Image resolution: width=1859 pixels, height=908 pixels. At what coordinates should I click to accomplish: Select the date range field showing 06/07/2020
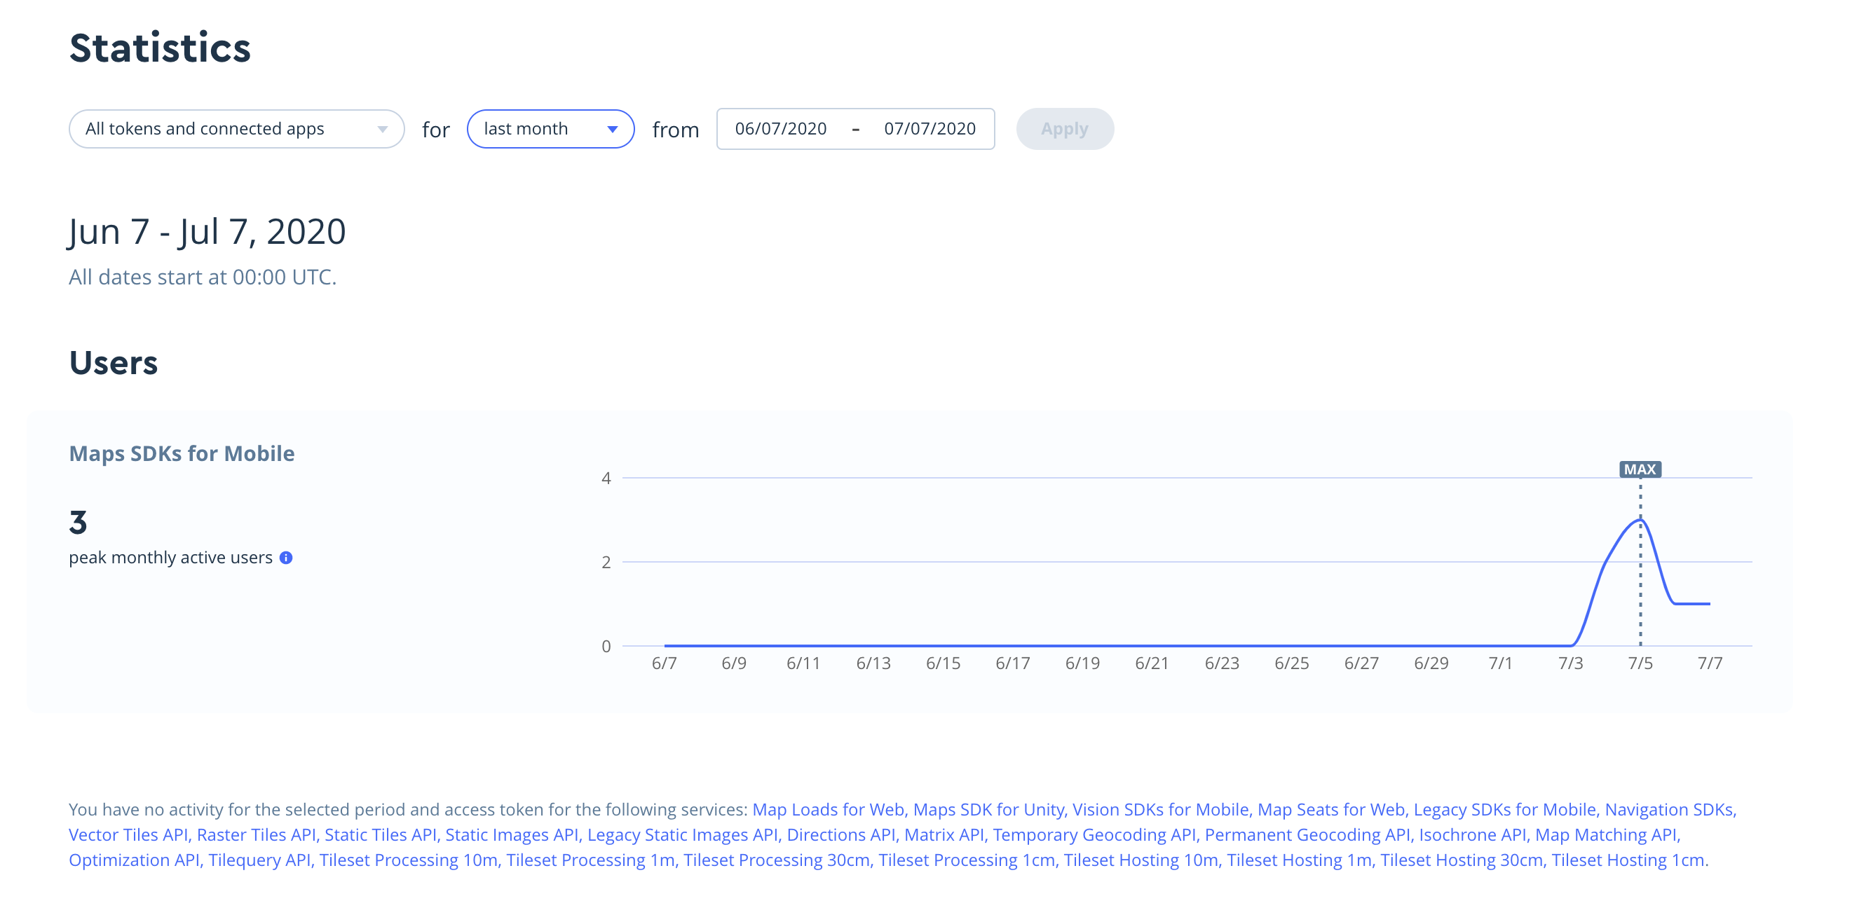click(x=781, y=129)
